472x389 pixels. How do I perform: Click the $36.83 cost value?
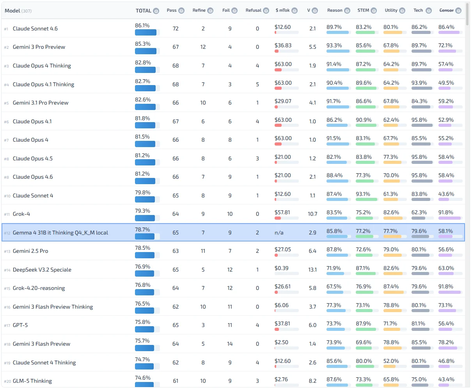coord(283,45)
